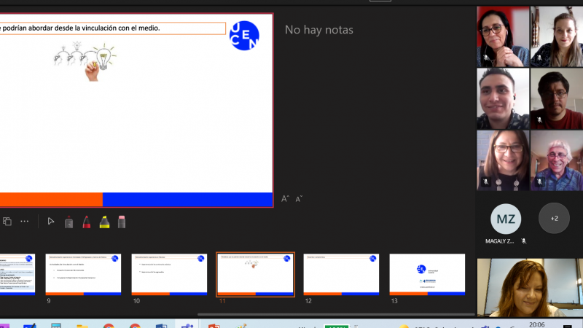Jump to slide 10 thumbnail
The height and width of the screenshot is (328, 583).
[x=170, y=274]
